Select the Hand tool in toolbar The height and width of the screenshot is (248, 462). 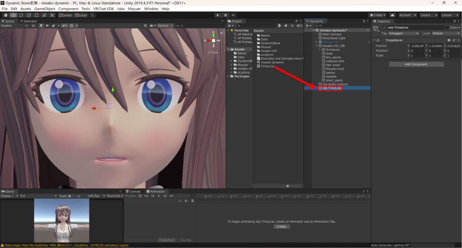click(5, 15)
